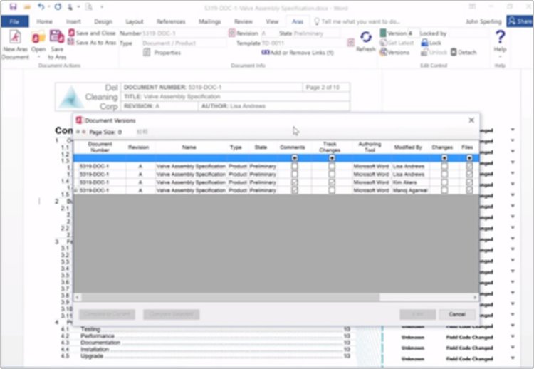Switch to the Review tab

[244, 21]
